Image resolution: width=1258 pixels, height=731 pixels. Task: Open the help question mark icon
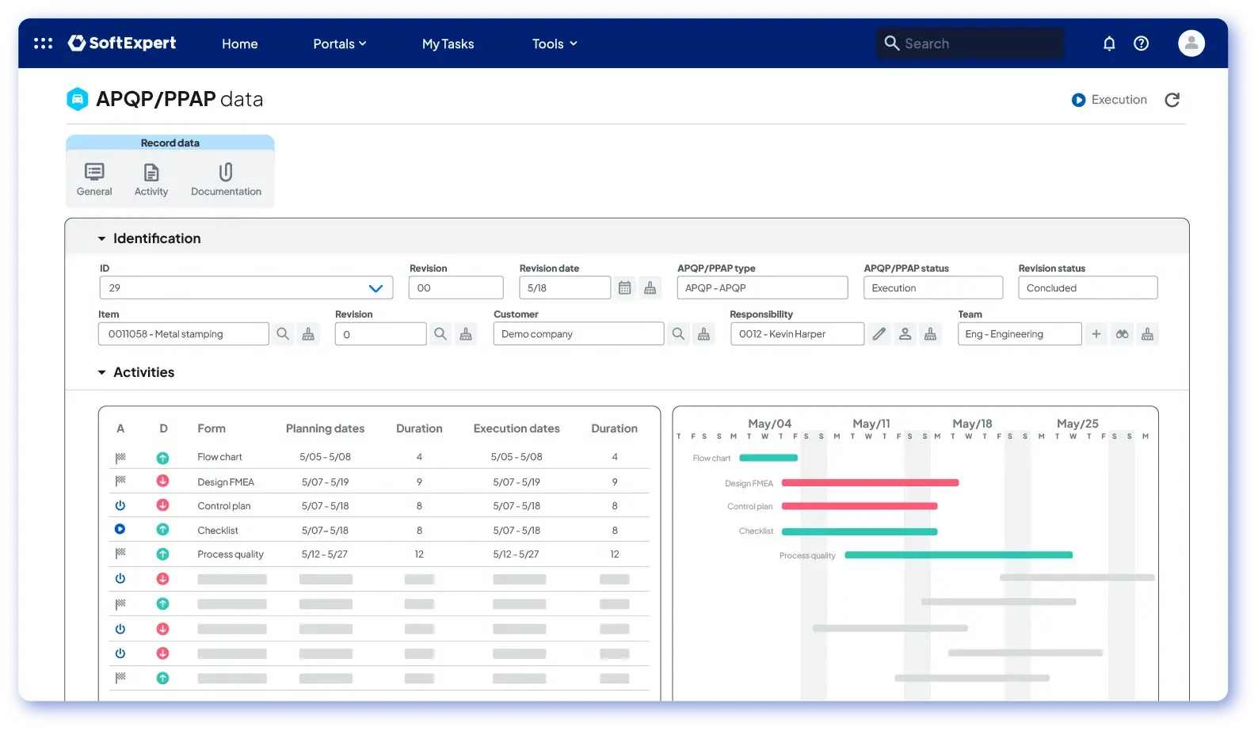[1141, 44]
